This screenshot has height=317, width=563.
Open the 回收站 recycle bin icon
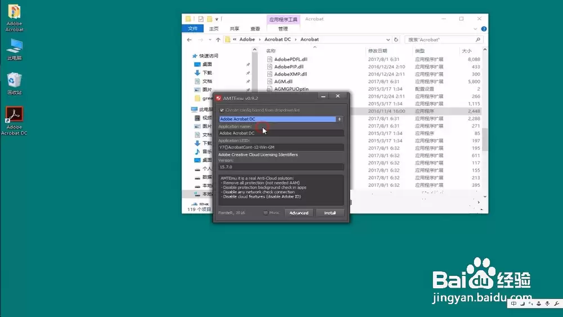(15, 83)
